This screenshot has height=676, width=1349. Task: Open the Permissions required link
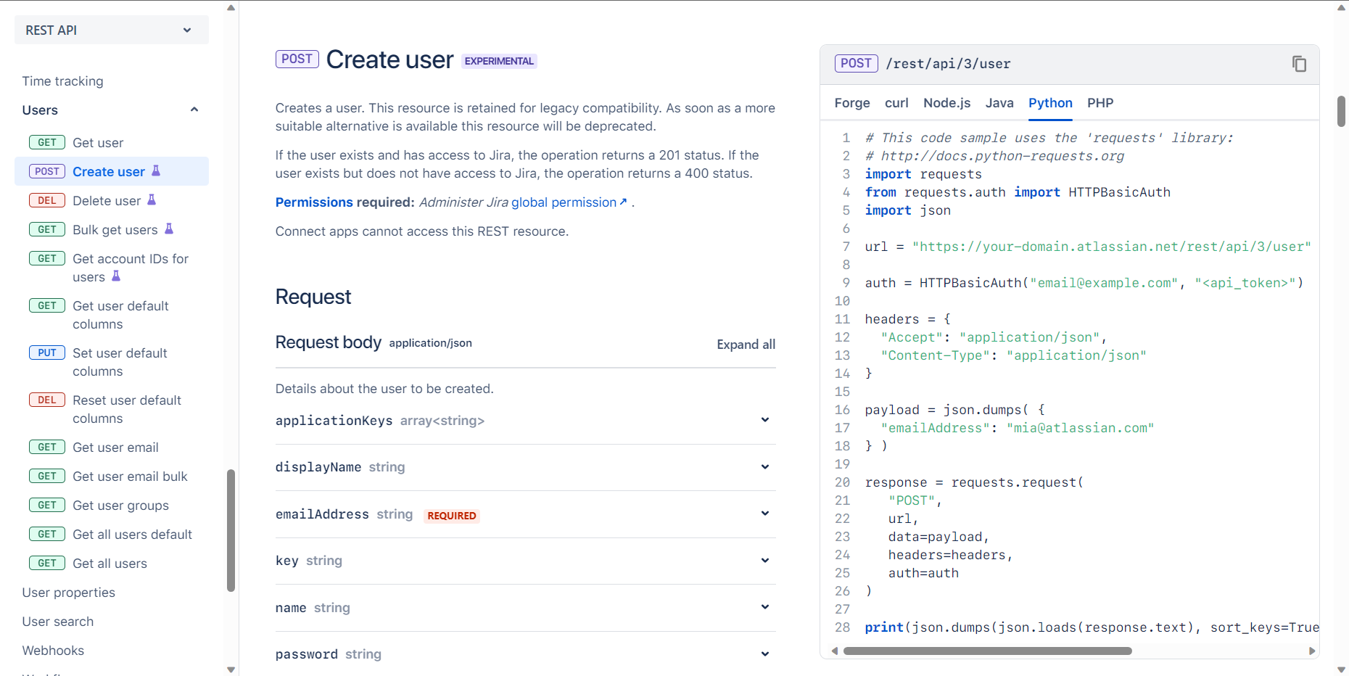(314, 202)
